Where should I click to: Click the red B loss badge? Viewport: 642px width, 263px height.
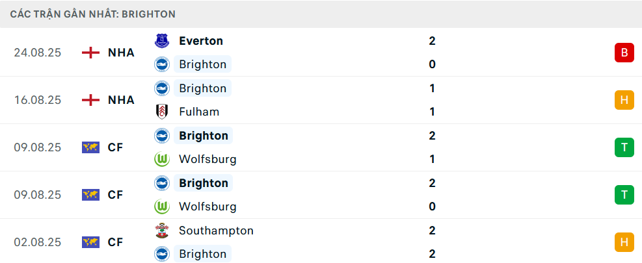624,53
